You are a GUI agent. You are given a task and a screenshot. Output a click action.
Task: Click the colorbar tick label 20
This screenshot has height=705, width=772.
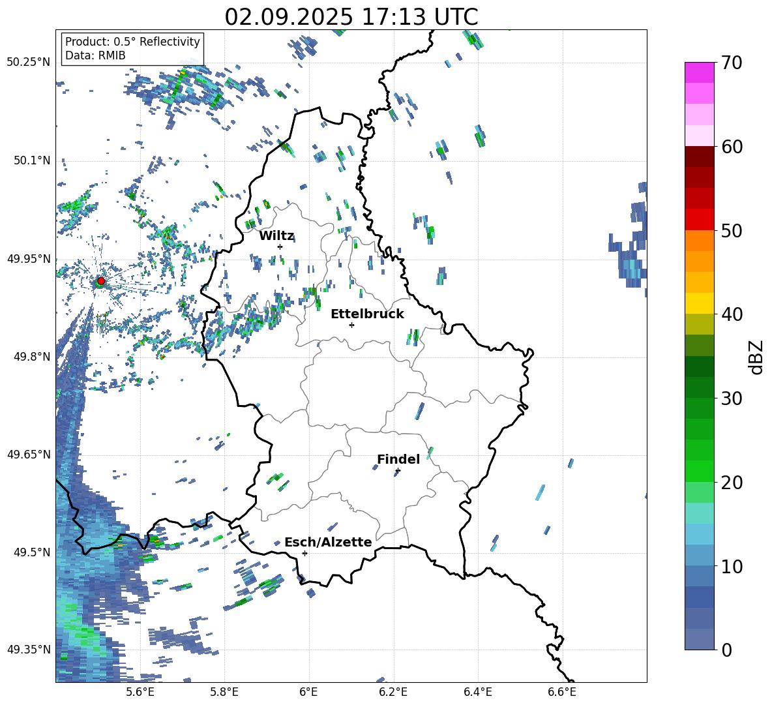pyautogui.click(x=732, y=483)
